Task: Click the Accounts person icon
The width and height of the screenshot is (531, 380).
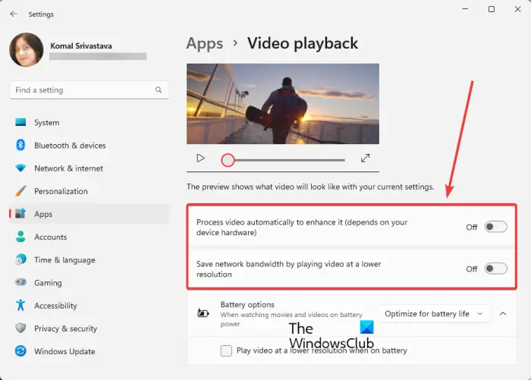Action: click(x=20, y=237)
